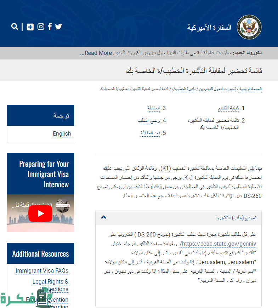Click Preparing for Your Immigrant Visa Interview heading
This screenshot has height=308, width=278.
44,174
